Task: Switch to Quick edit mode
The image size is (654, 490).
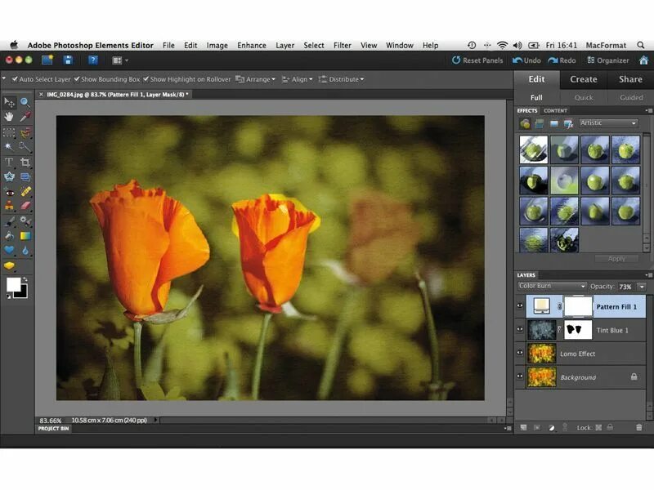Action: tap(583, 97)
